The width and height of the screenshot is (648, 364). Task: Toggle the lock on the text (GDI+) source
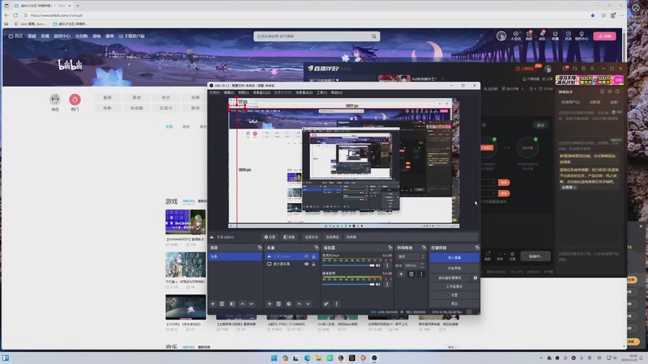tap(314, 256)
